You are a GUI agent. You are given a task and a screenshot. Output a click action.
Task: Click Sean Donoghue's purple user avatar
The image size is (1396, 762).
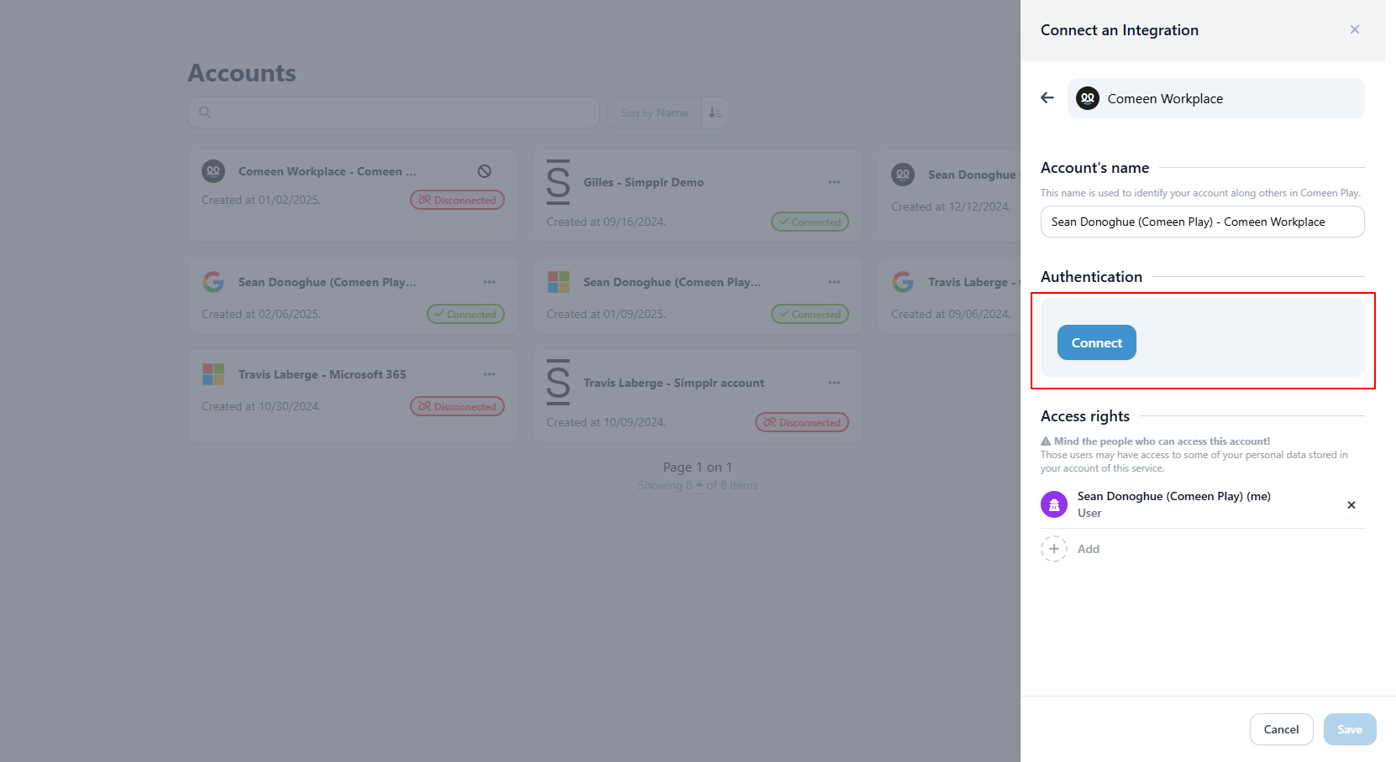coord(1054,504)
